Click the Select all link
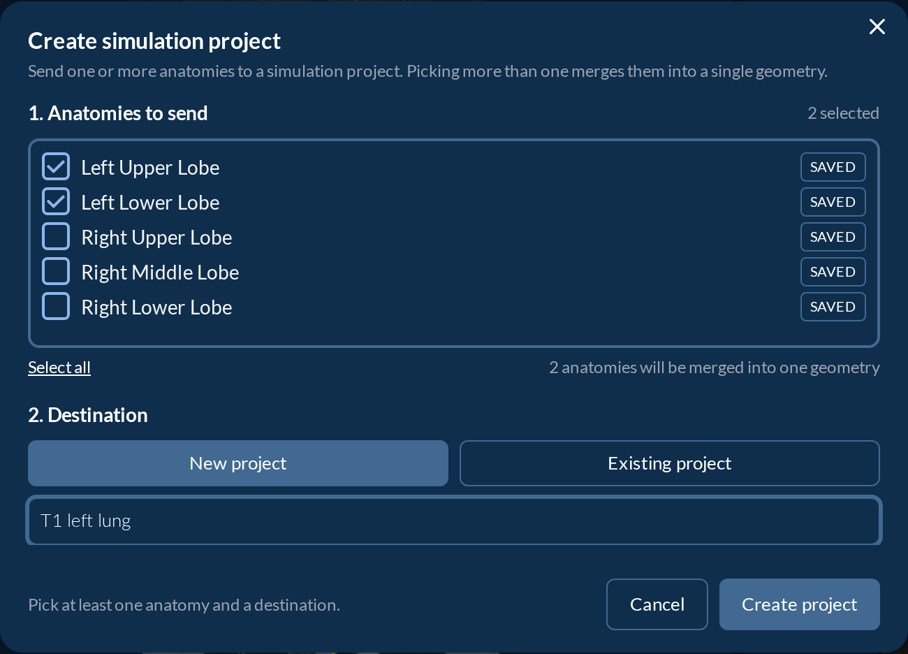908x654 pixels. click(x=59, y=368)
